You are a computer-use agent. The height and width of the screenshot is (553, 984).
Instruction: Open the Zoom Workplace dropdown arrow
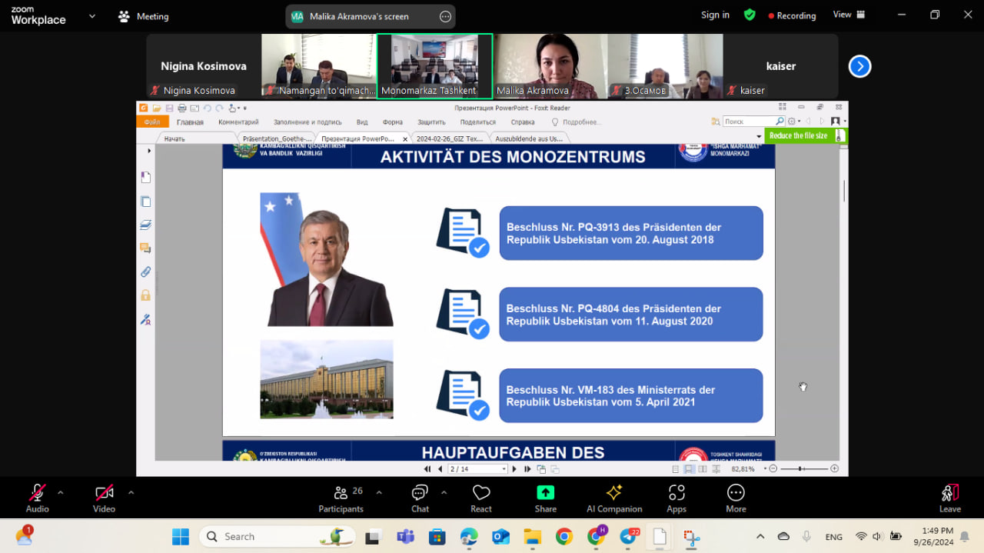(x=92, y=15)
